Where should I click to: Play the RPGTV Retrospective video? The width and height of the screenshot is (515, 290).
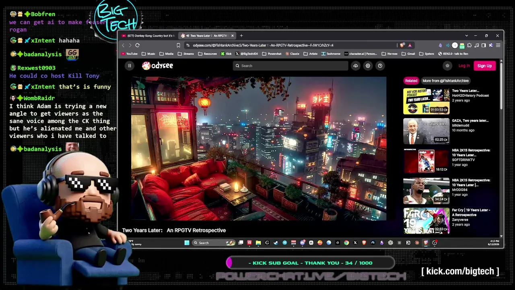(x=258, y=149)
